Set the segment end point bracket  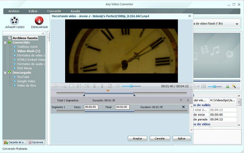(x=102, y=86)
